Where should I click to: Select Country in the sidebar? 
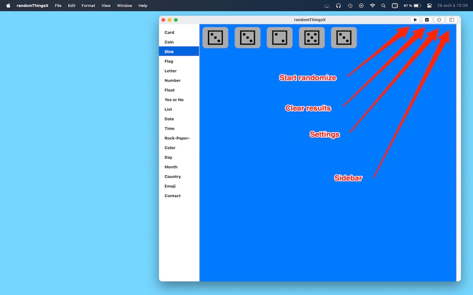point(179,177)
